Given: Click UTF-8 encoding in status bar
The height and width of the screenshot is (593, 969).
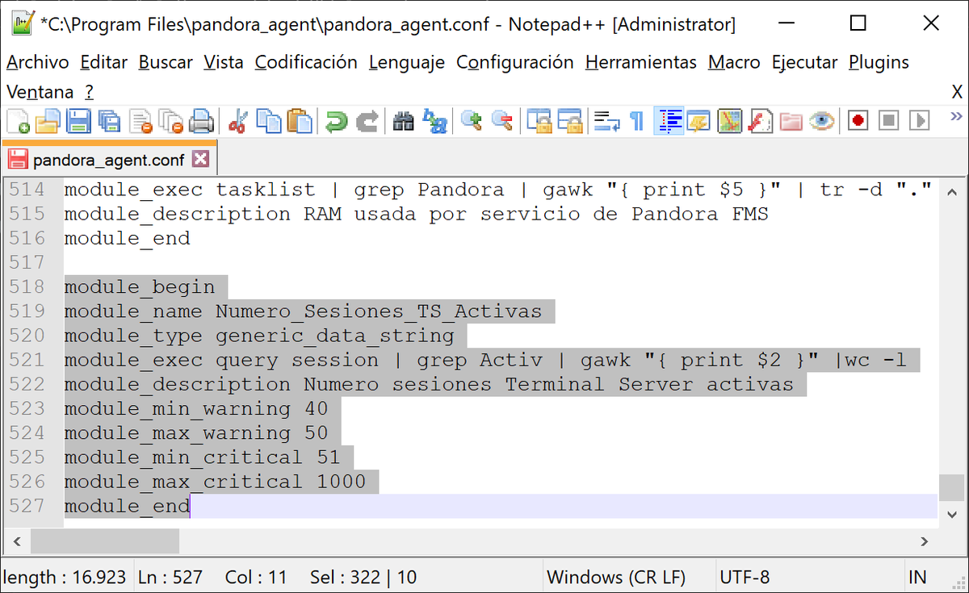Looking at the screenshot, I should point(744,577).
